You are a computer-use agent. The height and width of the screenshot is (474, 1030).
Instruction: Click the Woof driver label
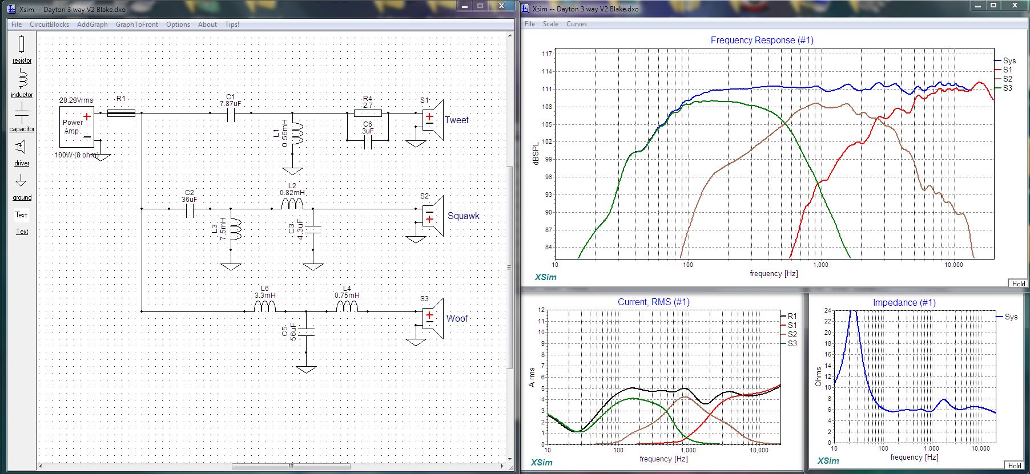point(457,319)
